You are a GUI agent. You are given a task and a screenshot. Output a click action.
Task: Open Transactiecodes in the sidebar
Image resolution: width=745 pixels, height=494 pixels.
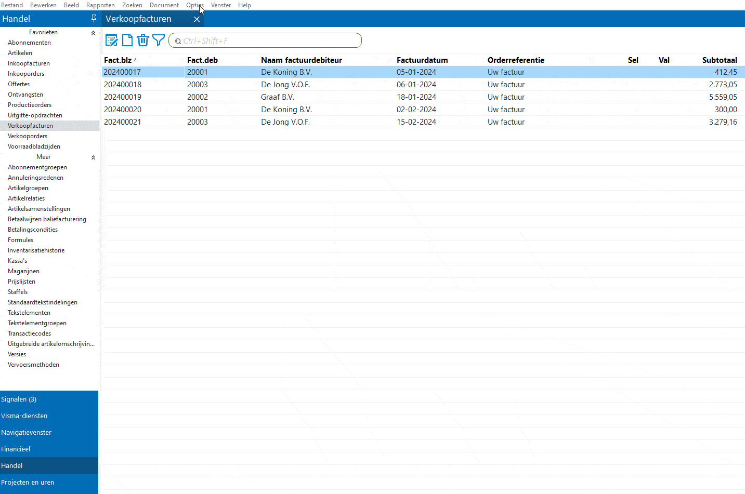29,333
